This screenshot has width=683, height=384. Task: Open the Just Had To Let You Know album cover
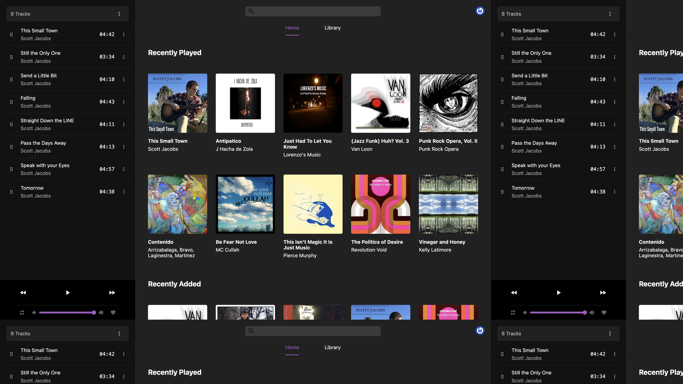pyautogui.click(x=313, y=103)
